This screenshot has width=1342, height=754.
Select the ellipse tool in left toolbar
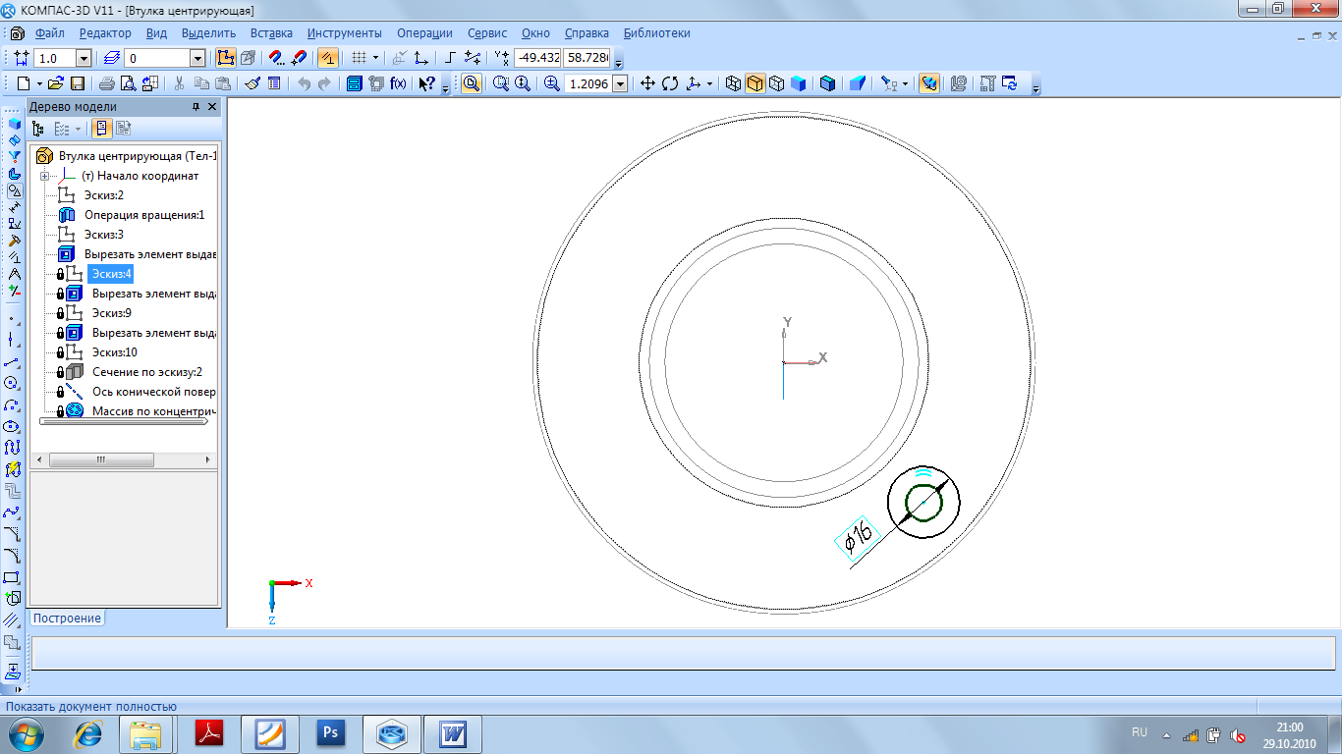tap(12, 426)
